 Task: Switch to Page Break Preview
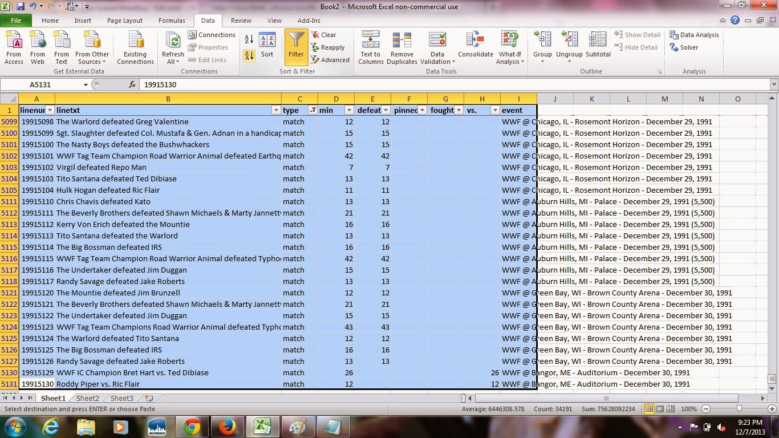pos(671,409)
